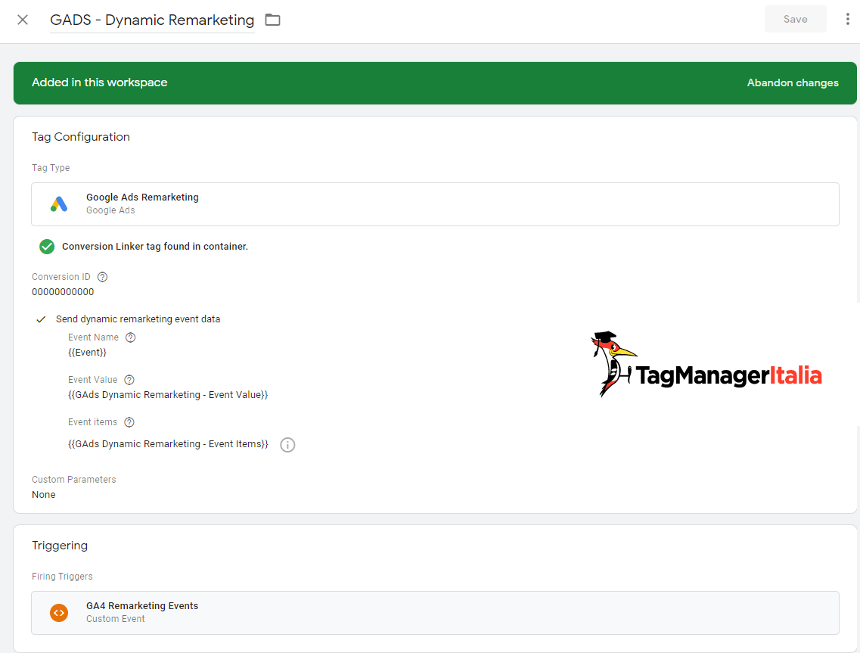The image size is (860, 653).
Task: Edit the tag name field
Action: point(151,20)
